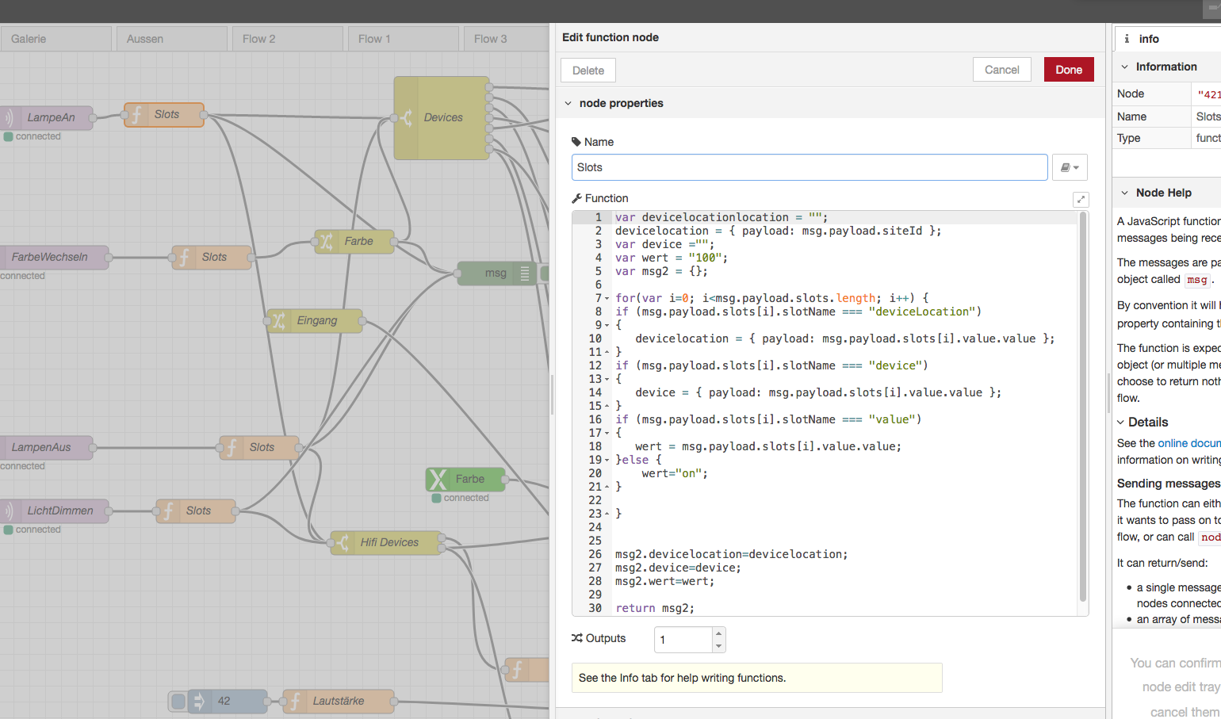The width and height of the screenshot is (1221, 719).
Task: Collapse the Node Help section
Action: point(1124,193)
